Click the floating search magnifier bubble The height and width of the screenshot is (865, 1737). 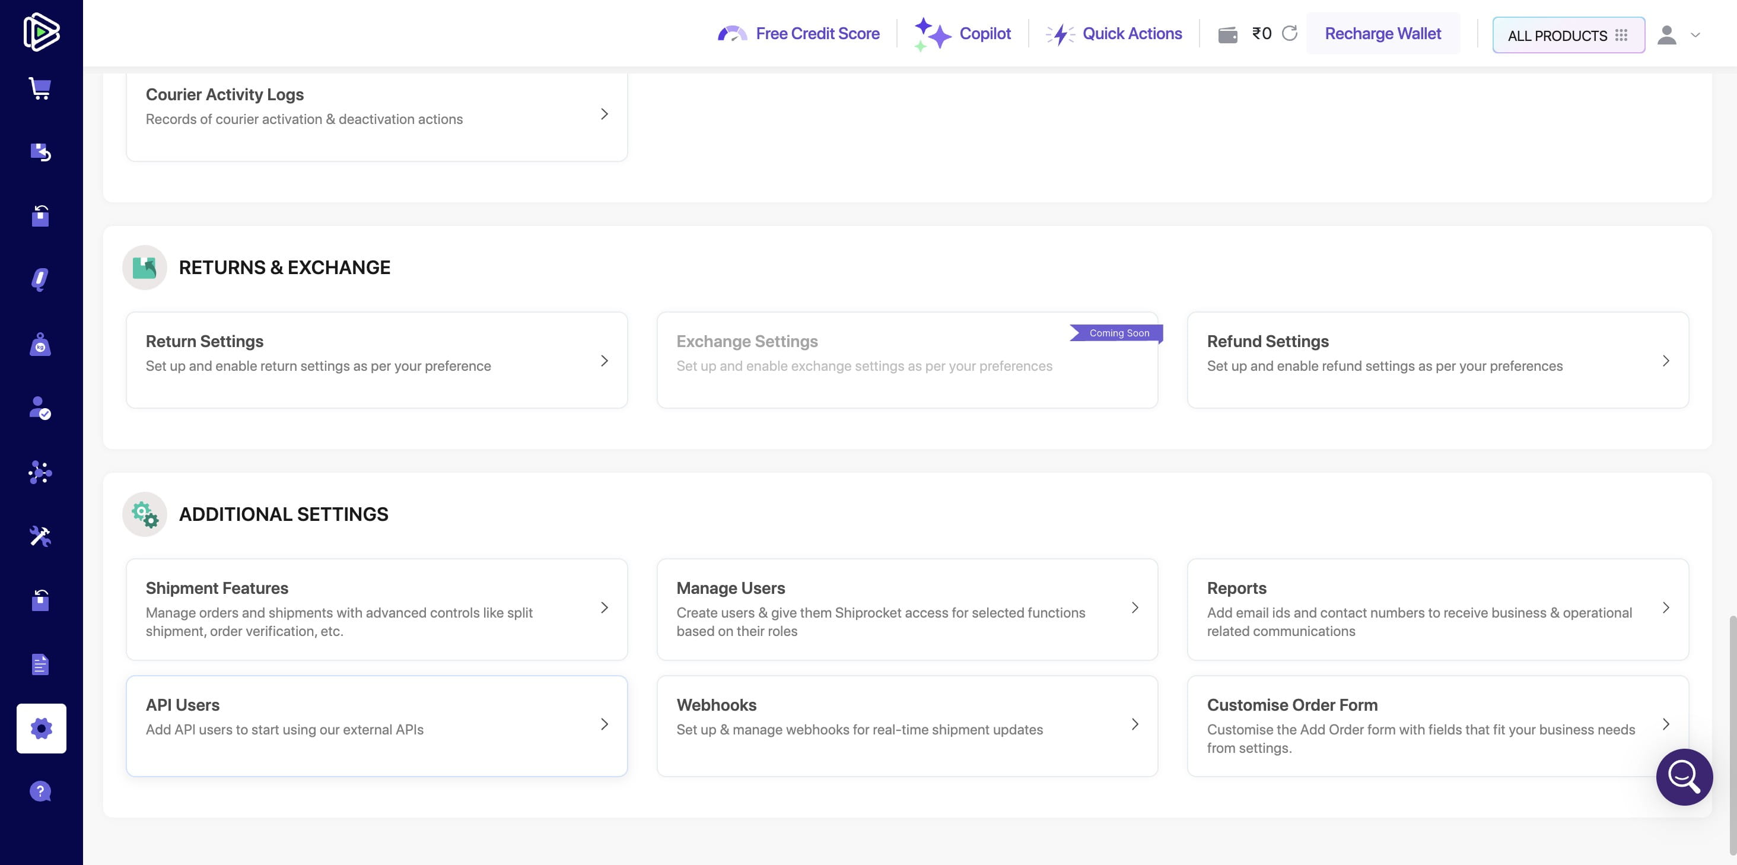[1684, 777]
